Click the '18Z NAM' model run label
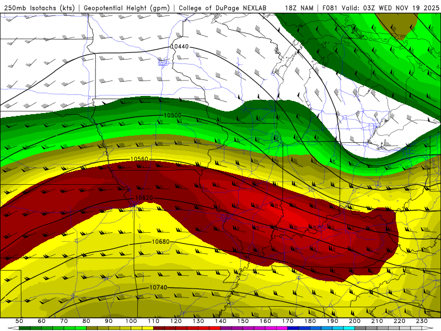Viewport: 441px width, 331px height. 299,8
